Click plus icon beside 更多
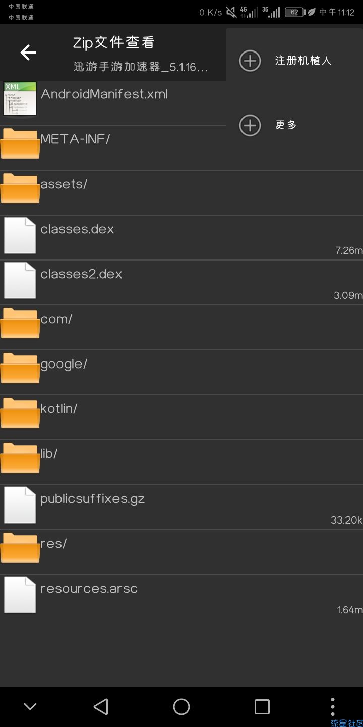363x727 pixels. [250, 125]
